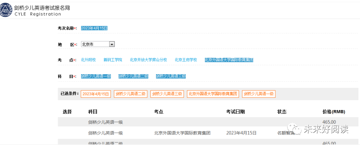Click the CYLE Registration subtitle
The width and height of the screenshot is (360, 145).
[38, 14]
